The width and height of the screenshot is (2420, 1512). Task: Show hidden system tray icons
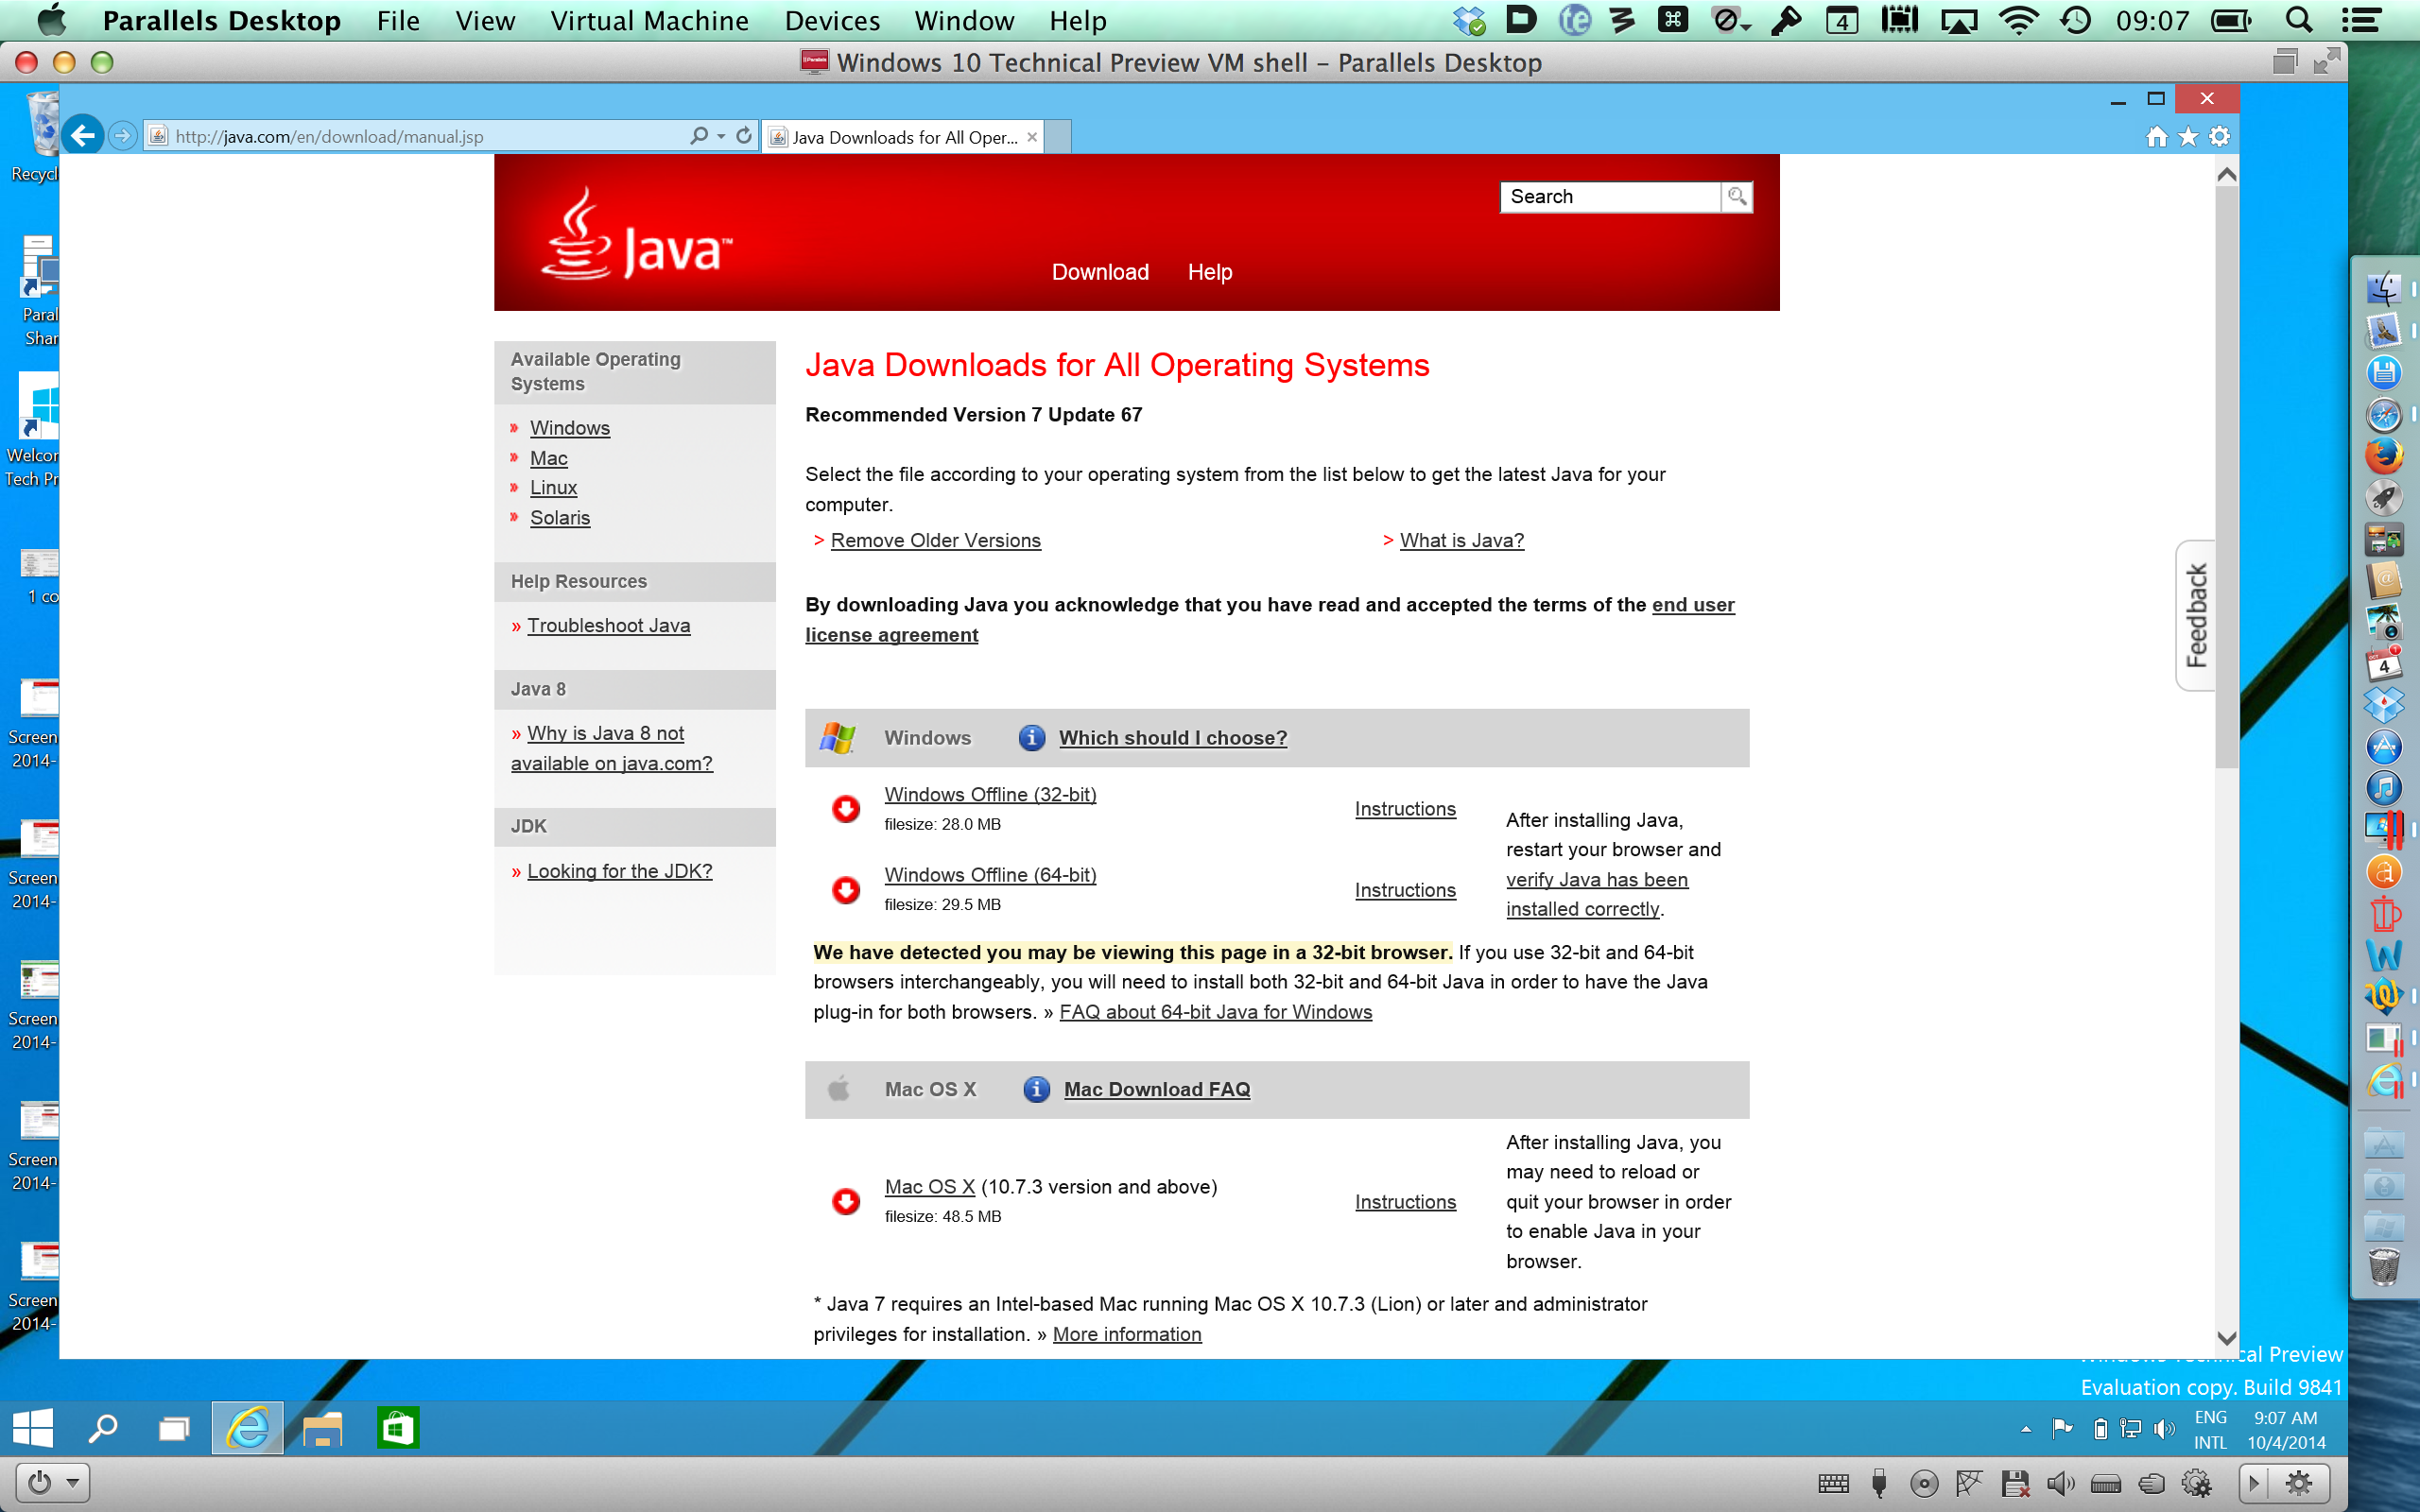pos(2026,1429)
